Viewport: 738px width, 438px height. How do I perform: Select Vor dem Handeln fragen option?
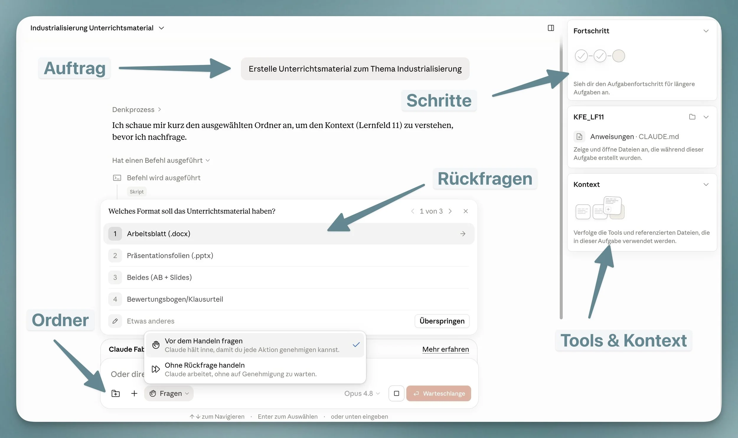255,345
